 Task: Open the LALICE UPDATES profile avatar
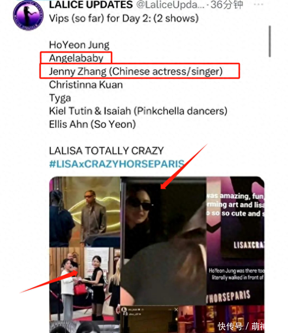pyautogui.click(x=28, y=15)
